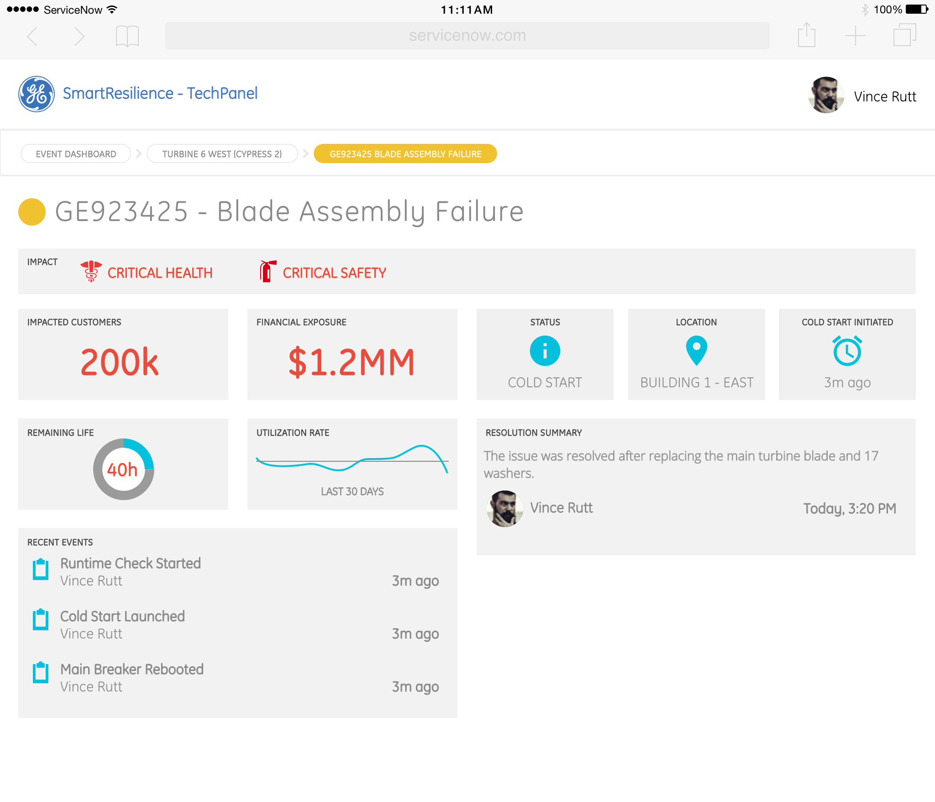The height and width of the screenshot is (802, 935).
Task: Open the Runtime Check Started event
Action: (131, 564)
